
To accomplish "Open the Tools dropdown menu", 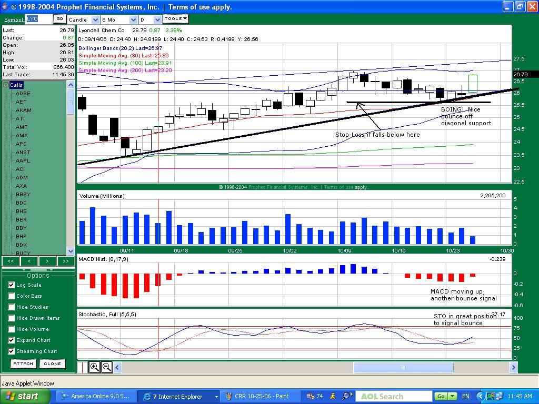I will click(175, 19).
